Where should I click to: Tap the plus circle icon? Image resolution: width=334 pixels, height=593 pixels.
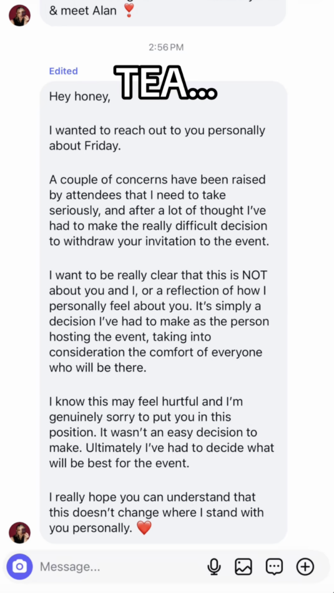pyautogui.click(x=305, y=567)
